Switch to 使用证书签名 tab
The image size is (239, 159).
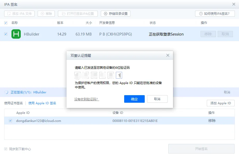14,103
